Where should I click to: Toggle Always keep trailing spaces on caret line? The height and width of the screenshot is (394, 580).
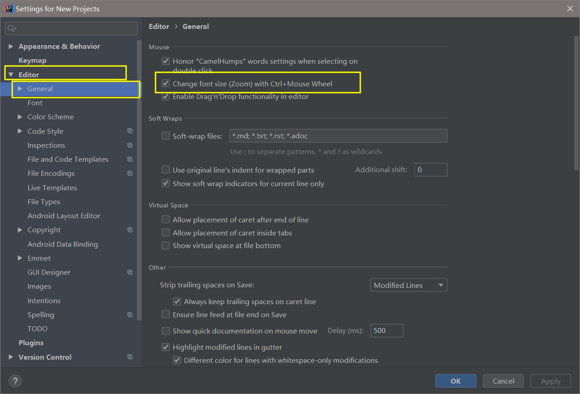(177, 301)
